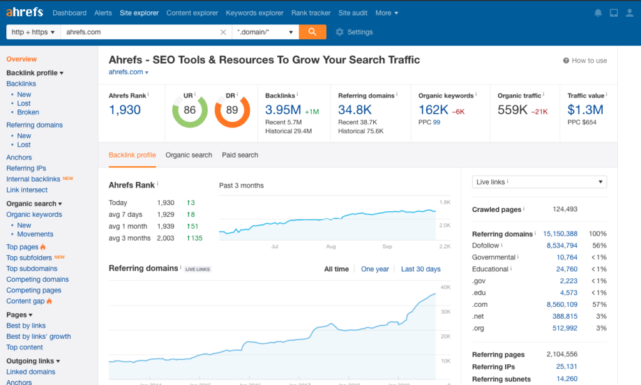Switch to the Paid search tab
This screenshot has width=641, height=385.
coord(240,155)
